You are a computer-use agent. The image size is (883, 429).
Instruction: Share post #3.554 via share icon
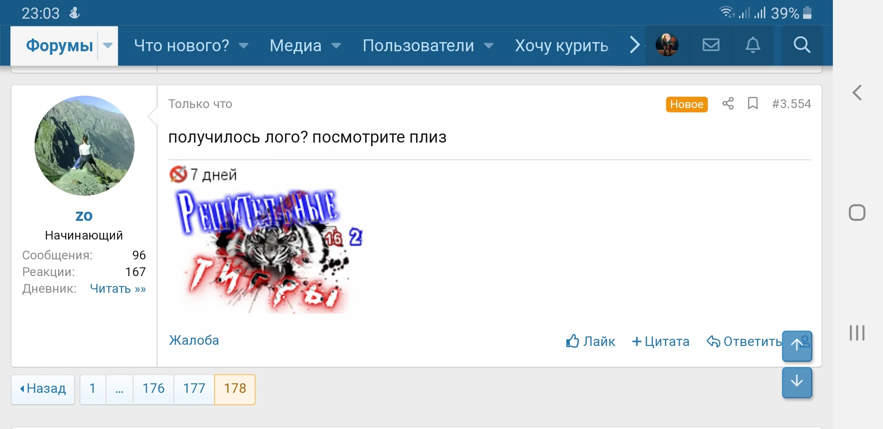pos(728,104)
